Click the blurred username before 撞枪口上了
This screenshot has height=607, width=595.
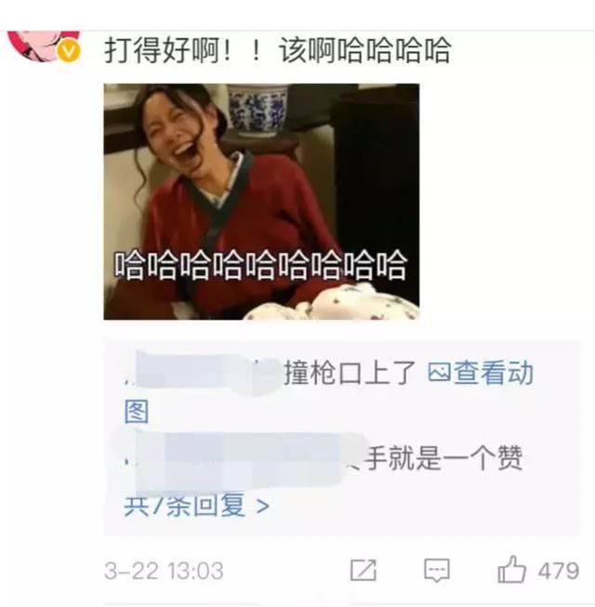click(x=204, y=373)
